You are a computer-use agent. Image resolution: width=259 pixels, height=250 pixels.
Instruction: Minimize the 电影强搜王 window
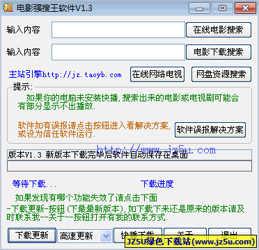[199, 8]
